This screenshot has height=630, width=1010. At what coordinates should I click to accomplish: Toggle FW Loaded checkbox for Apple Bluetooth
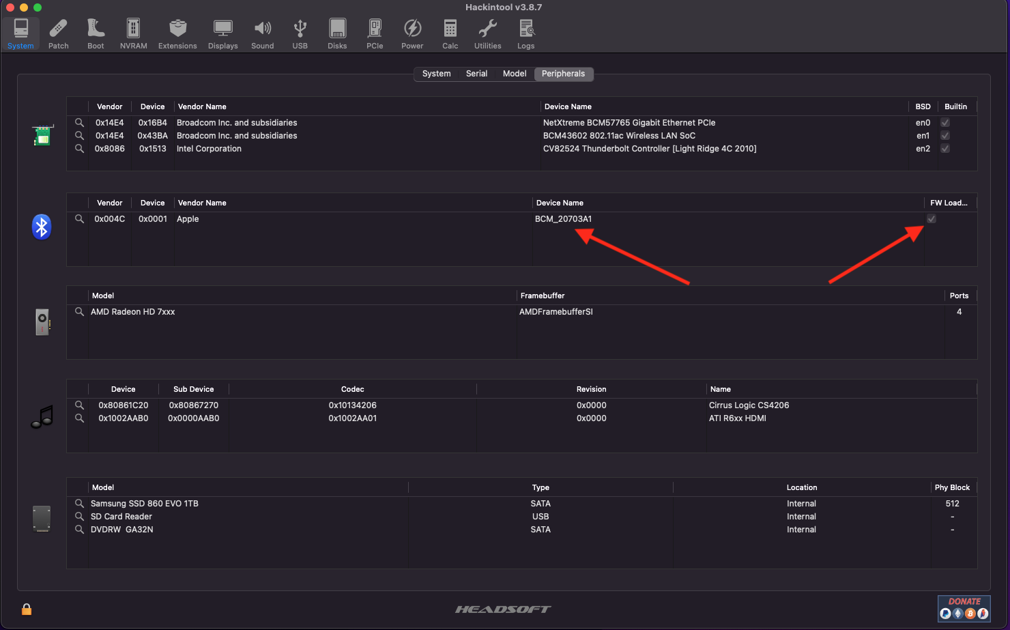pyautogui.click(x=932, y=219)
